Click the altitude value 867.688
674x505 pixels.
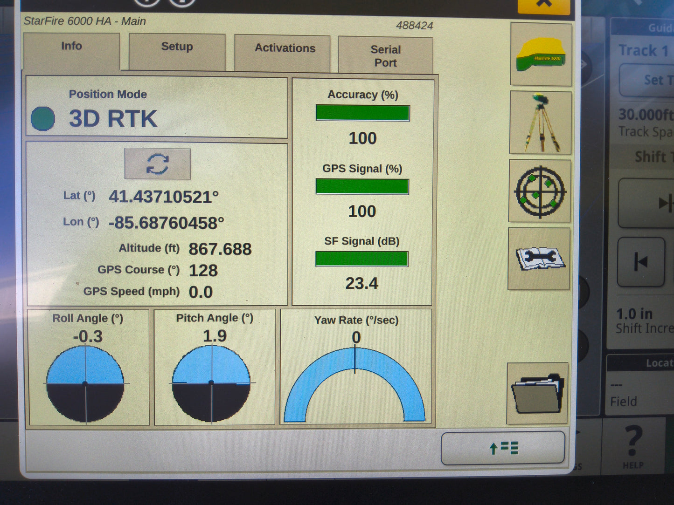220,249
